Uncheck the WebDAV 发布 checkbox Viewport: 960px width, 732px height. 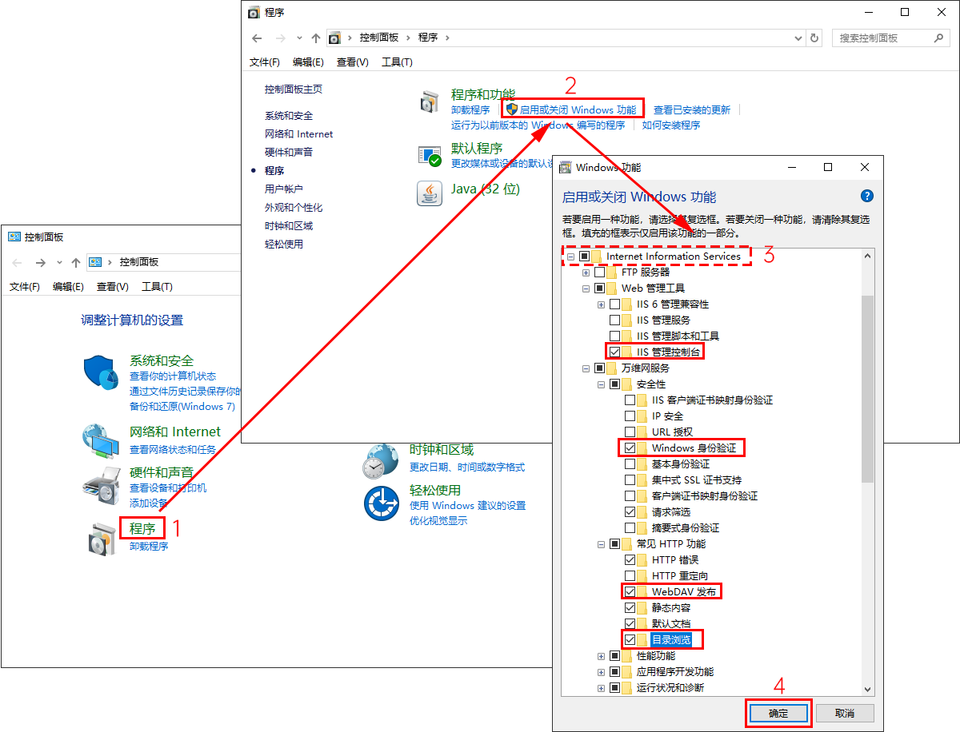(630, 592)
